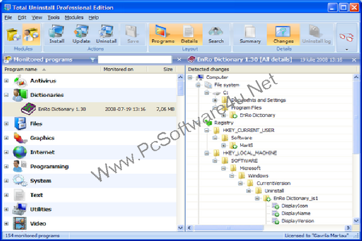Open the Search binoculars tool
Screen dimensions: 362x241
(216, 34)
